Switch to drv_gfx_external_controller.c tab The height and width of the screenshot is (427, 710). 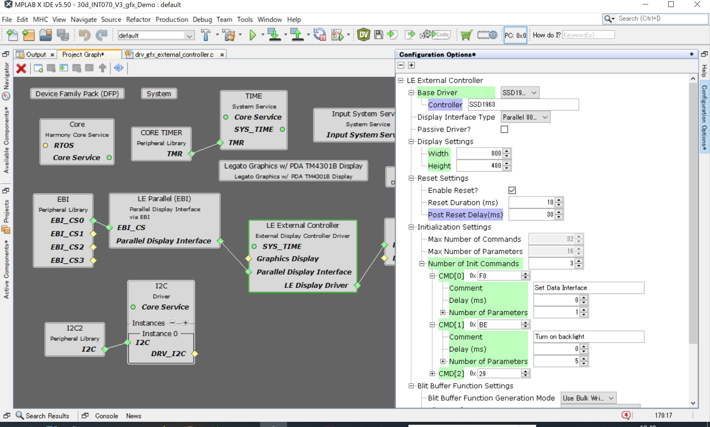click(x=174, y=54)
